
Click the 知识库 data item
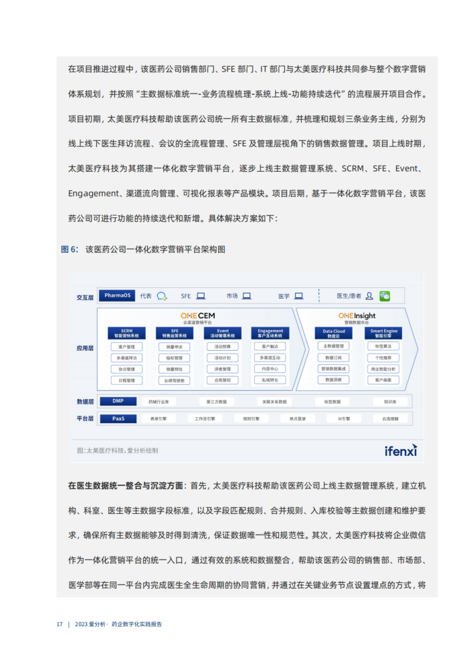pyautogui.click(x=390, y=402)
